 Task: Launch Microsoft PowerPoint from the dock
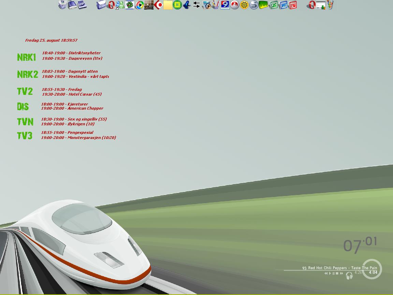click(292, 5)
